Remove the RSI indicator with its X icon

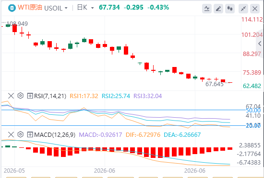(x=11, y=96)
